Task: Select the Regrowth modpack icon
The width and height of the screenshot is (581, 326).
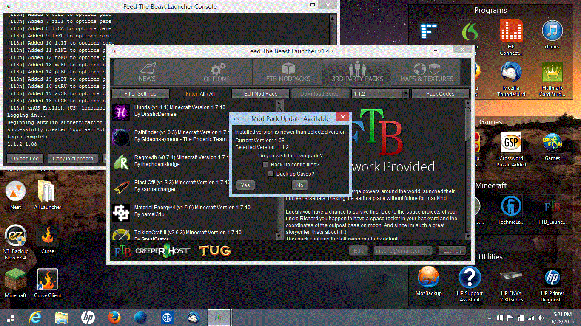Action: pyautogui.click(x=121, y=162)
